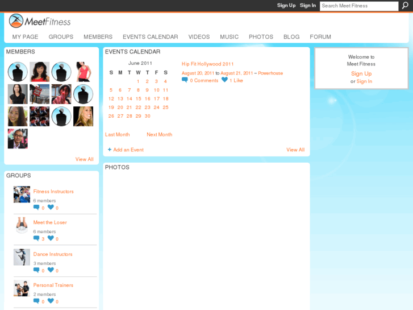Open the MeetFitness logo home link
The image size is (413, 310).
click(x=40, y=21)
